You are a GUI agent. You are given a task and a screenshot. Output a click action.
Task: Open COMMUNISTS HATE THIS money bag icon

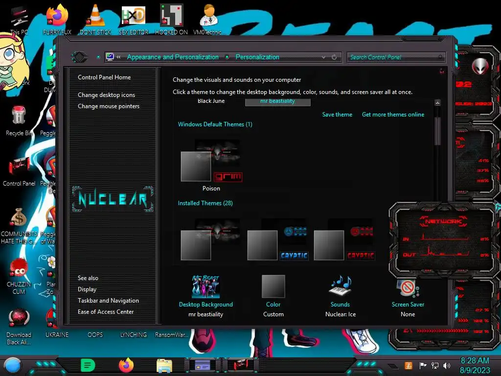tap(19, 226)
